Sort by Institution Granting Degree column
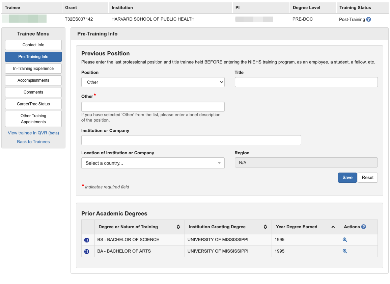 (x=265, y=227)
